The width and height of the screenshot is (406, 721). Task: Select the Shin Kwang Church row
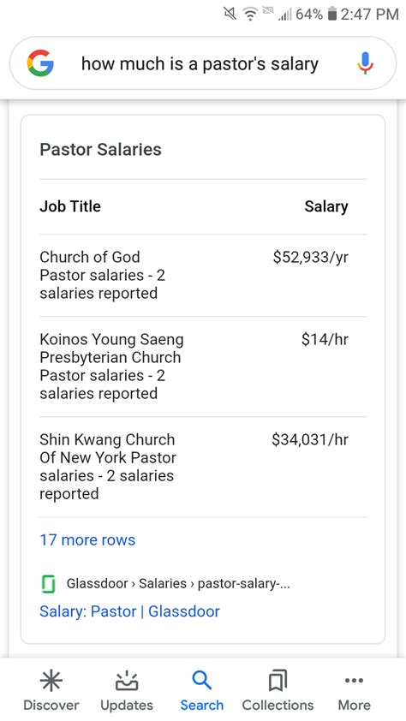[203, 467]
